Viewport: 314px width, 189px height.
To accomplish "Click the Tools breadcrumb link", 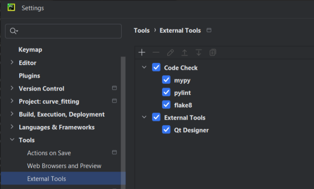I will click(x=141, y=30).
